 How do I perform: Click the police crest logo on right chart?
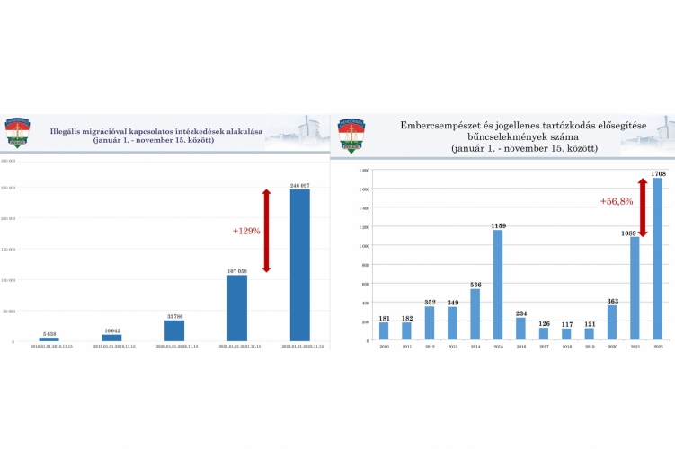click(352, 135)
